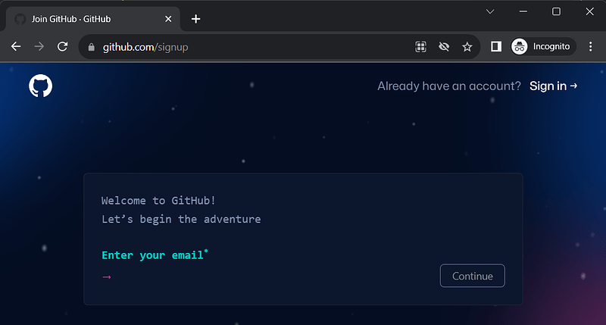This screenshot has height=325, width=606.
Task: Minimize the browser window
Action: 523,11
